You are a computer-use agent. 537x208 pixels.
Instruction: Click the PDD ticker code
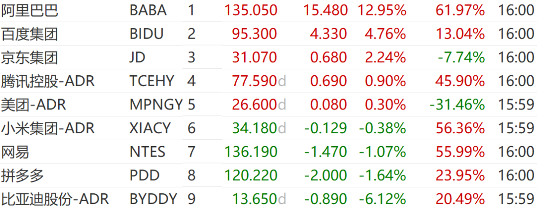coord(145,175)
